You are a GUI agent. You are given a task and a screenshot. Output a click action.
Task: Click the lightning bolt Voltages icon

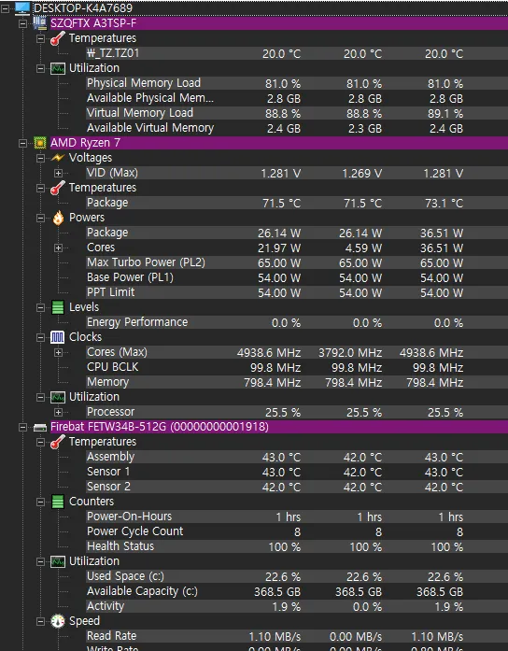(x=58, y=158)
